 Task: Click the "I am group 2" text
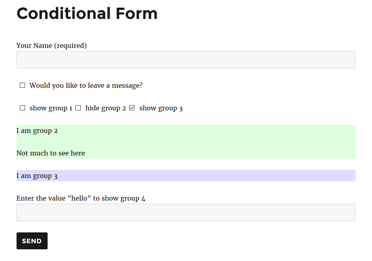(x=37, y=131)
